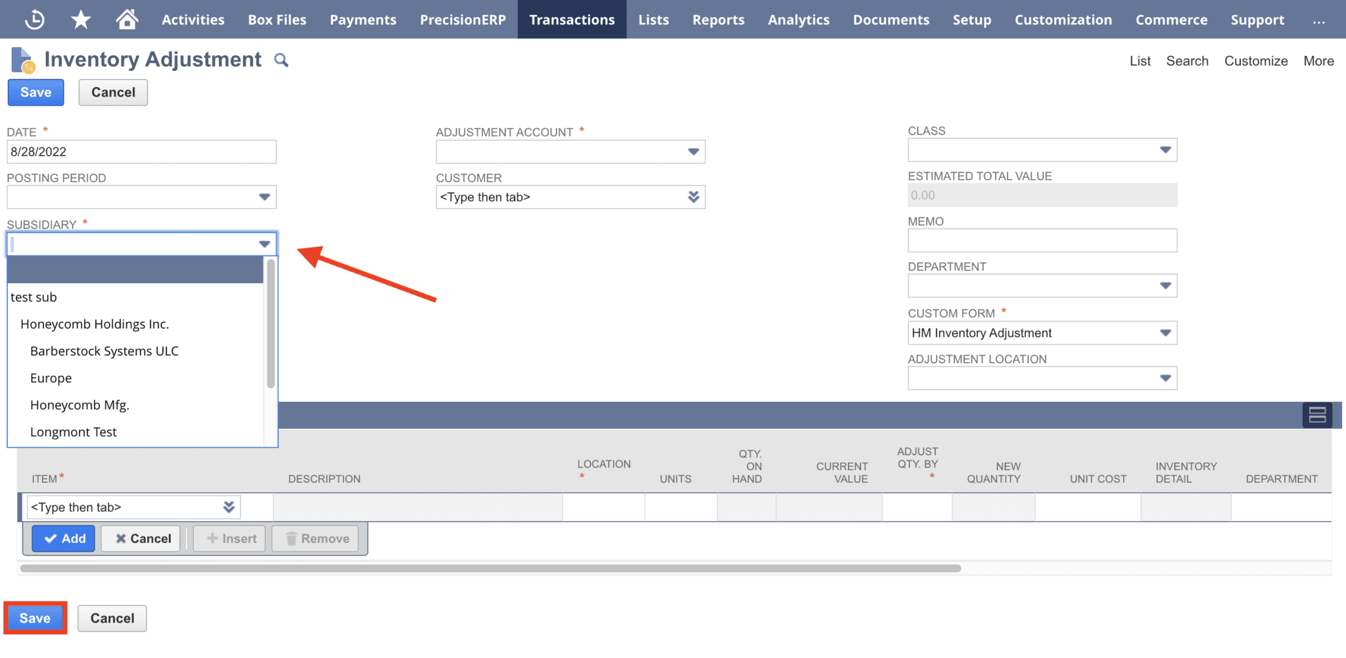1346x658 pixels.
Task: Switch to the Reports menu
Action: [718, 19]
